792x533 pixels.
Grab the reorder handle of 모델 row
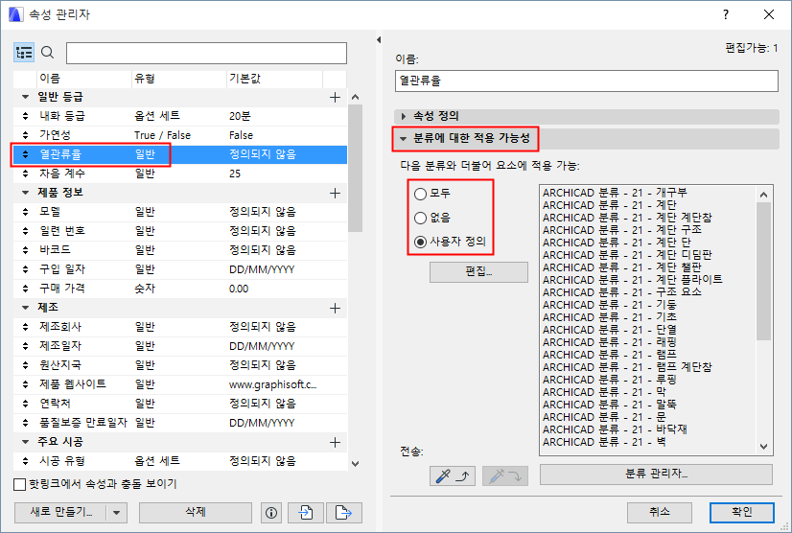(25, 212)
